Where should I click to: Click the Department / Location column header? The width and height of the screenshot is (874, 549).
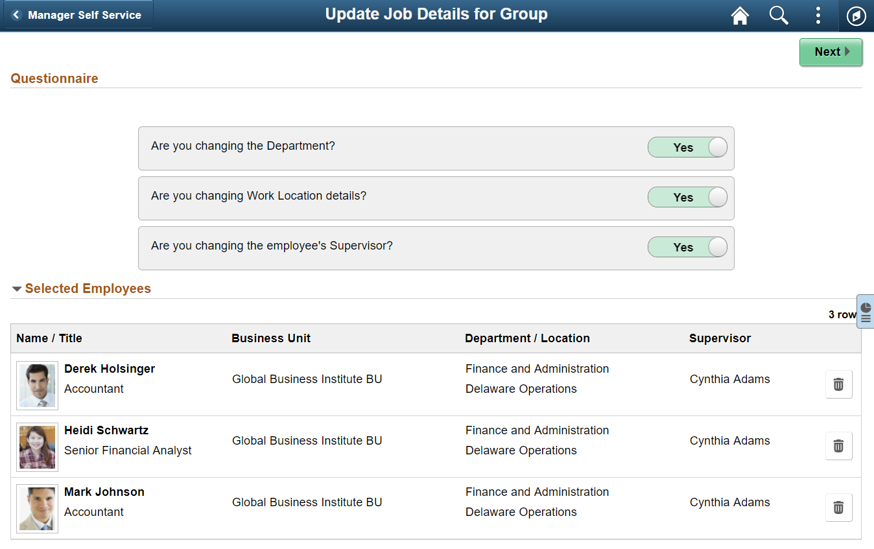point(527,338)
